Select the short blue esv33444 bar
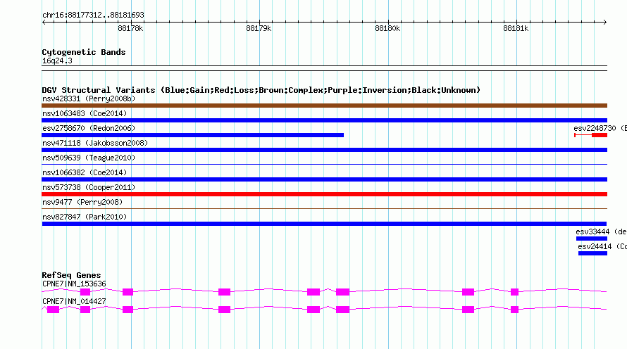This screenshot has width=627, height=349. tap(592, 239)
